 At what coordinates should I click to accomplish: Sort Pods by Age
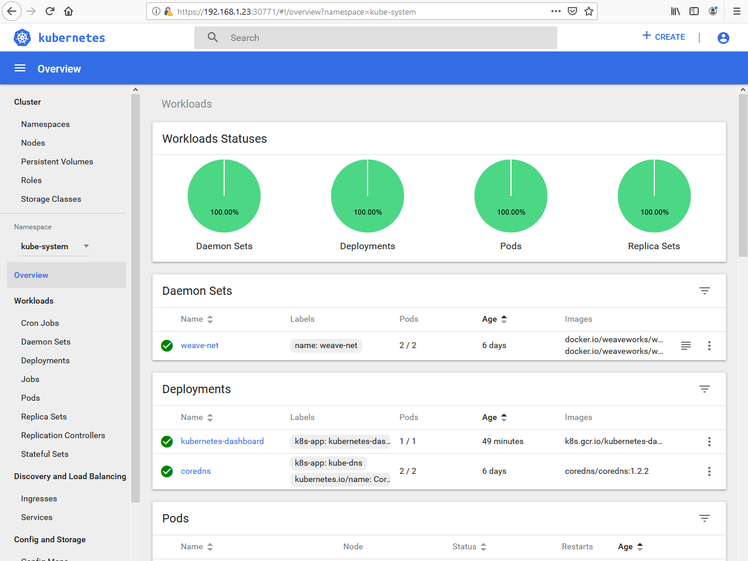click(630, 546)
